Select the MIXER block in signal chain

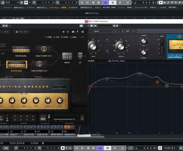67,56
